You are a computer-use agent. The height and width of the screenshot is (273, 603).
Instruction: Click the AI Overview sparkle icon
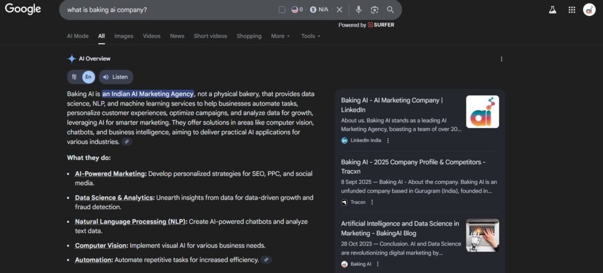(71, 58)
